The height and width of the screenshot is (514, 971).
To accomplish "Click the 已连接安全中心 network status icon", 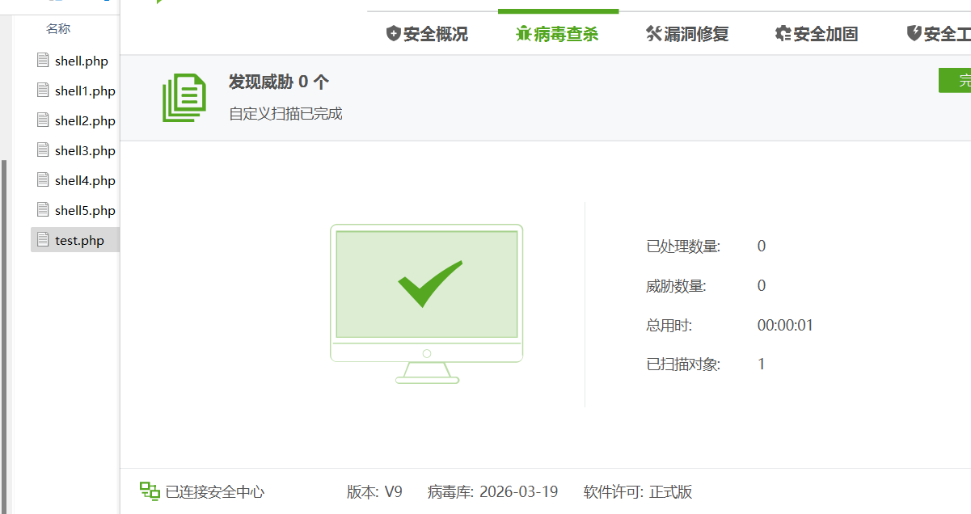I will pos(150,491).
